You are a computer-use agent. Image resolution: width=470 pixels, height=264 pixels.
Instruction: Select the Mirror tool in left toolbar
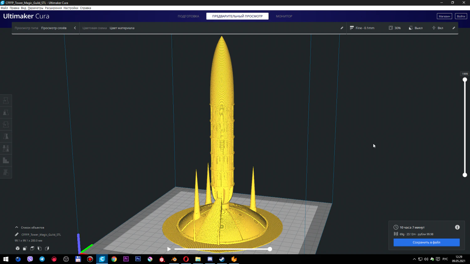pos(6,136)
